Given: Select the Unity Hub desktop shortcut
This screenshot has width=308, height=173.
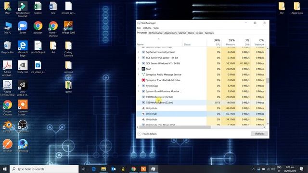Looking at the screenshot, I should coord(23,67).
